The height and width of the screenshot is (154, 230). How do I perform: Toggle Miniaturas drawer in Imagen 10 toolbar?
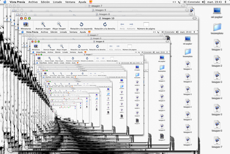pos(26,26)
